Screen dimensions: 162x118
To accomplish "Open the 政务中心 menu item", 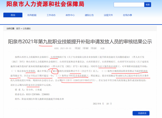I will [x=70, y=15].
